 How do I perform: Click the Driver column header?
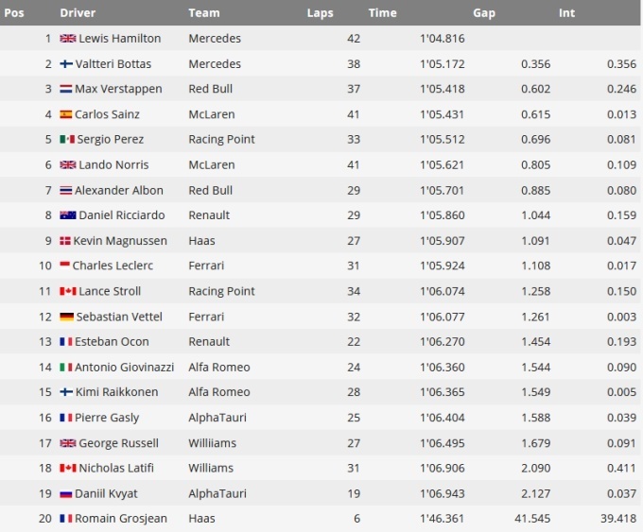(78, 13)
